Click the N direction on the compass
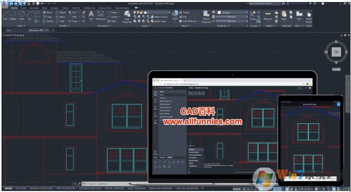The image size is (351, 192). (x=336, y=42)
